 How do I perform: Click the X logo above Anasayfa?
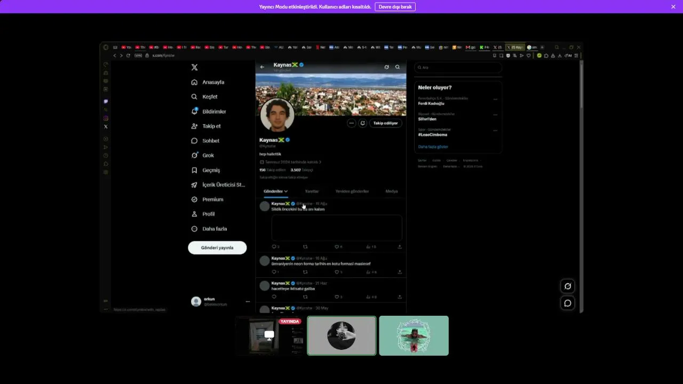click(x=194, y=67)
